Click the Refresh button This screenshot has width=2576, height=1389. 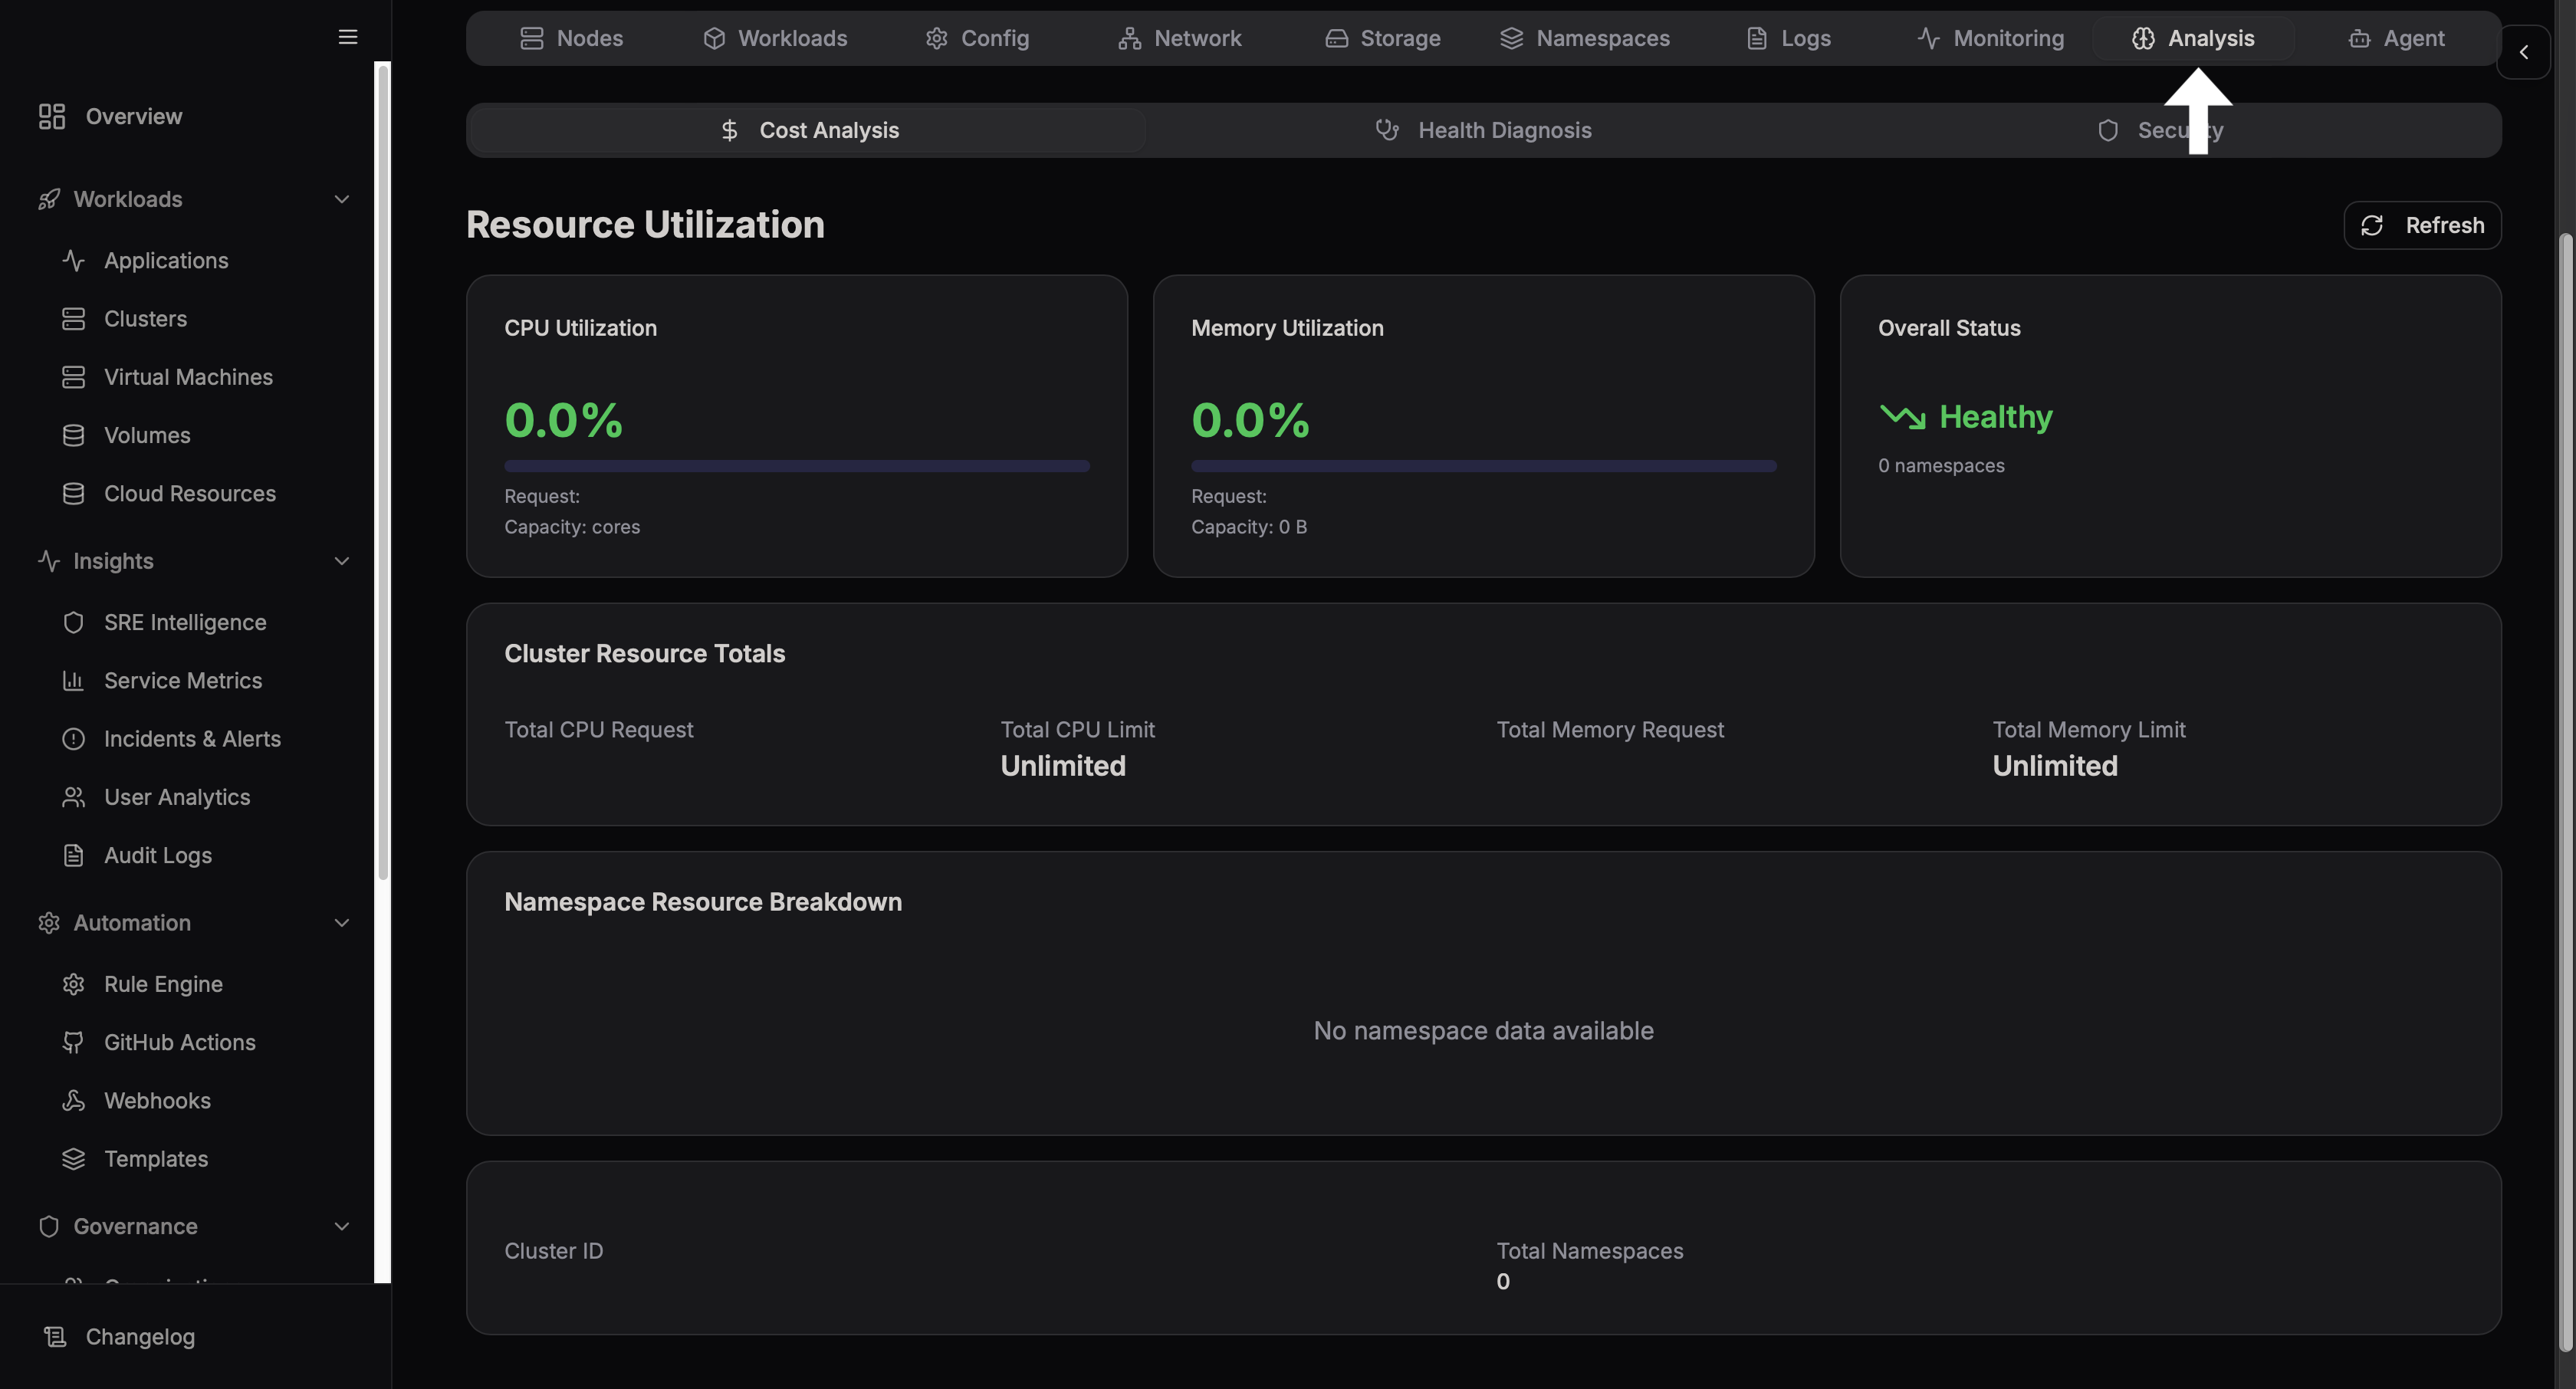click(2422, 225)
